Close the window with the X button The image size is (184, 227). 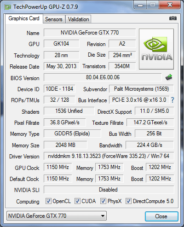coord(170,5)
